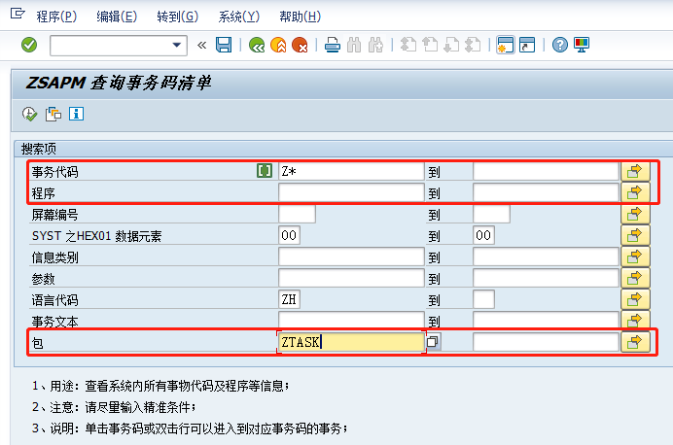Click the Generate Shortcut icon

527,45
